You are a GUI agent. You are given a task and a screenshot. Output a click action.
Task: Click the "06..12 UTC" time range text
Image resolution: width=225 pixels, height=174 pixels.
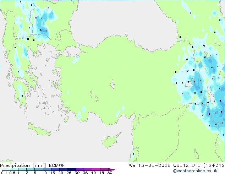tap(187, 165)
